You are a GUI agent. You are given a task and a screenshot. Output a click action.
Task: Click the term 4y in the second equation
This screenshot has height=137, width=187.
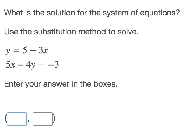coord(31,65)
